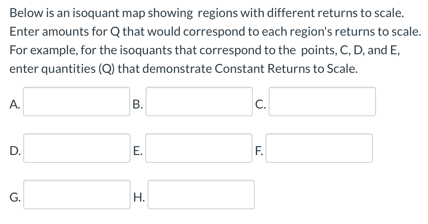Screen dimensions: 428x224
Task: Click inside the answer box for C
Action: [x=322, y=102]
